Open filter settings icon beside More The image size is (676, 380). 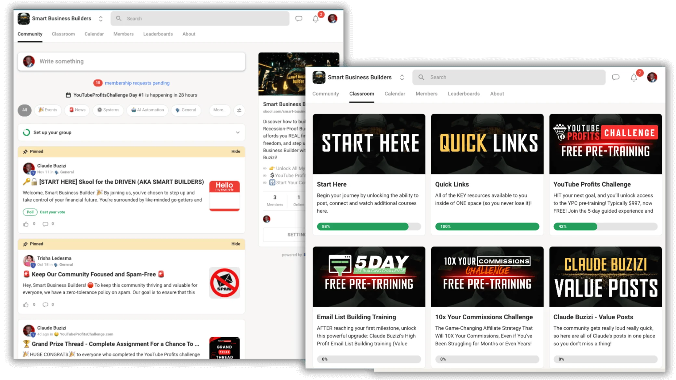pos(239,110)
